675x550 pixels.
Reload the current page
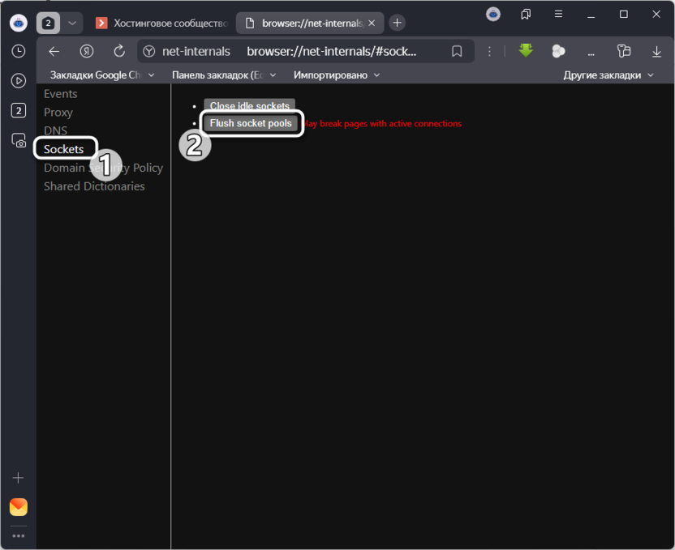[x=119, y=52]
